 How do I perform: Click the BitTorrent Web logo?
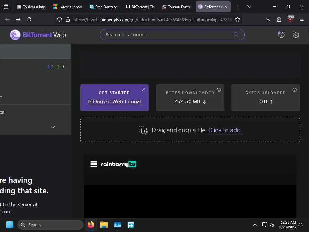(x=38, y=35)
